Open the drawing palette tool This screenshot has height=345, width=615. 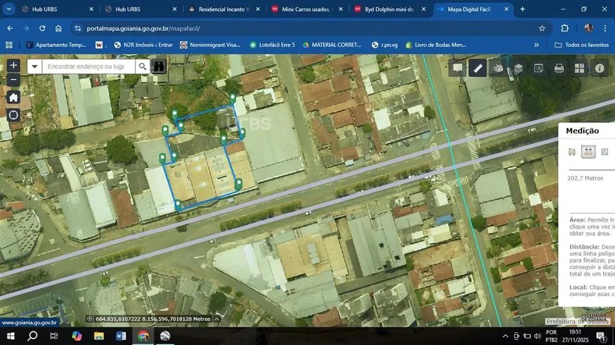(x=498, y=68)
